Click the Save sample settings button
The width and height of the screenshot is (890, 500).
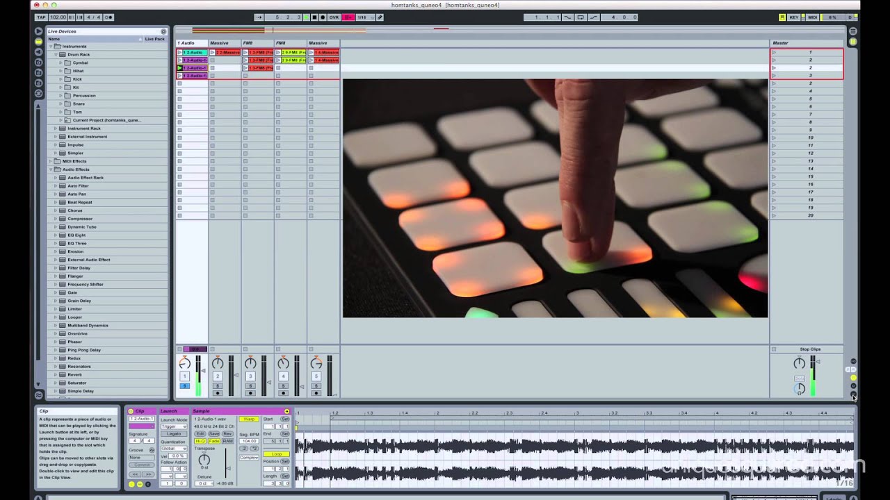point(214,434)
